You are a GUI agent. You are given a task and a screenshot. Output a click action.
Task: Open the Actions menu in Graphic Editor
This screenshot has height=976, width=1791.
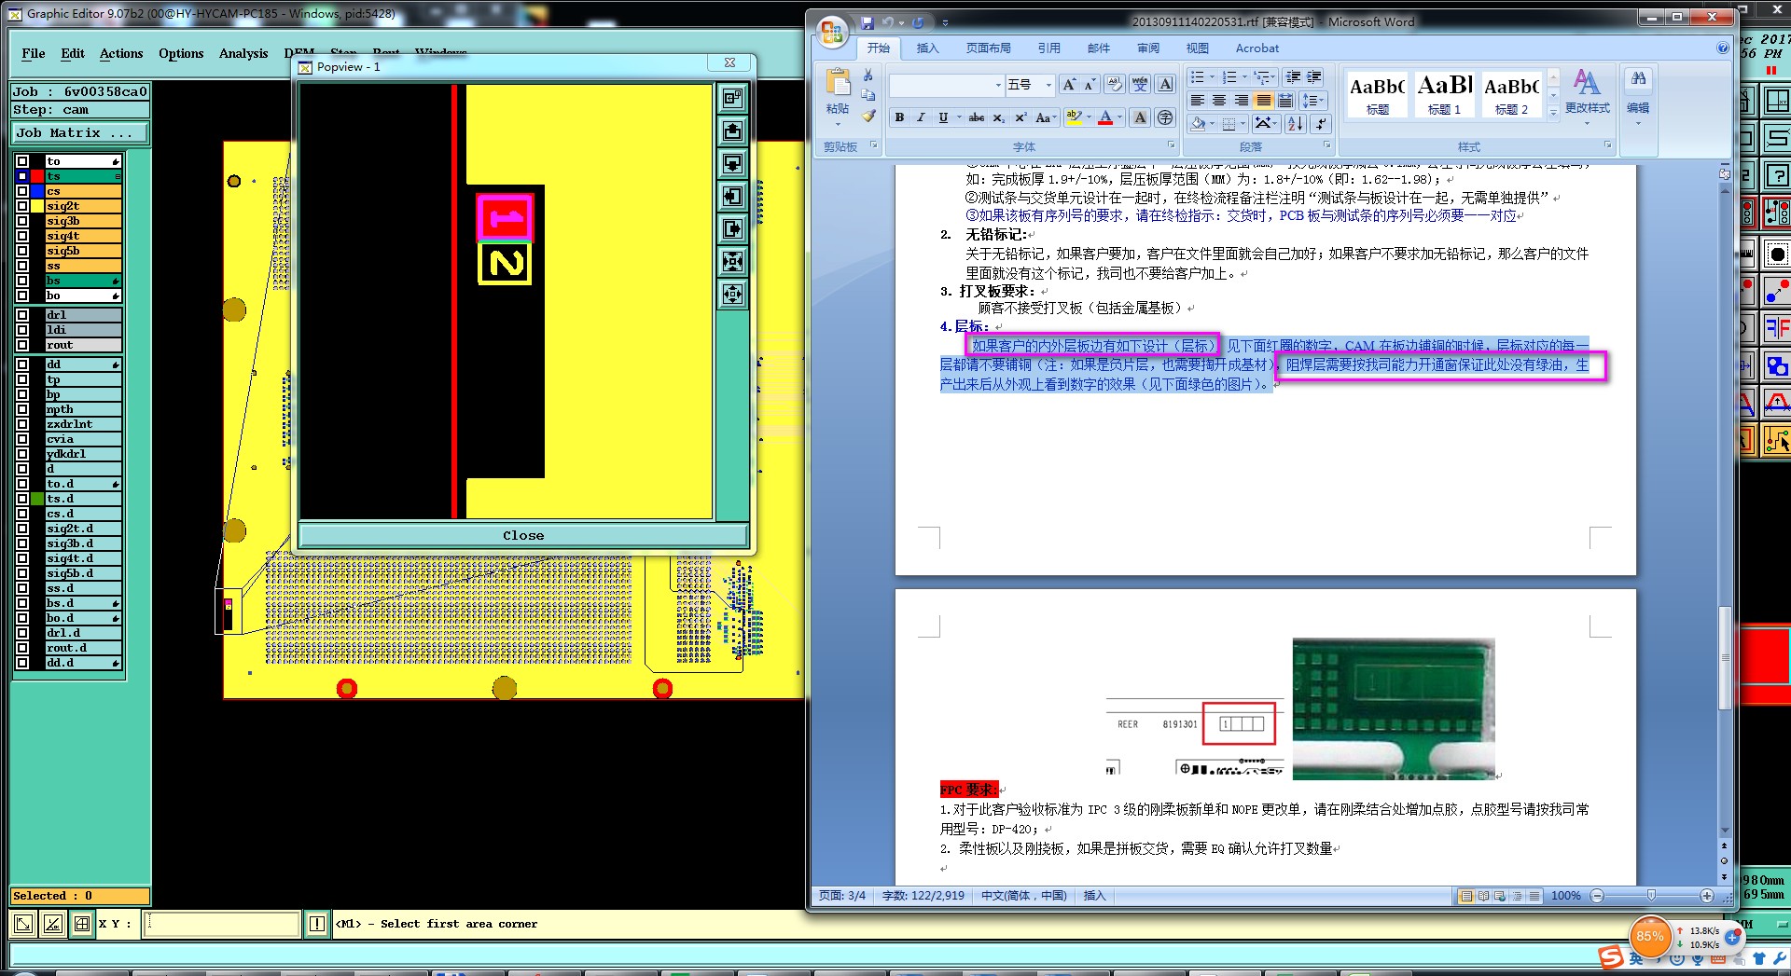(x=121, y=53)
